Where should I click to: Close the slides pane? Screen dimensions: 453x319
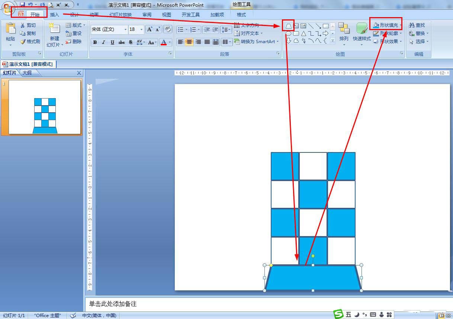point(79,73)
